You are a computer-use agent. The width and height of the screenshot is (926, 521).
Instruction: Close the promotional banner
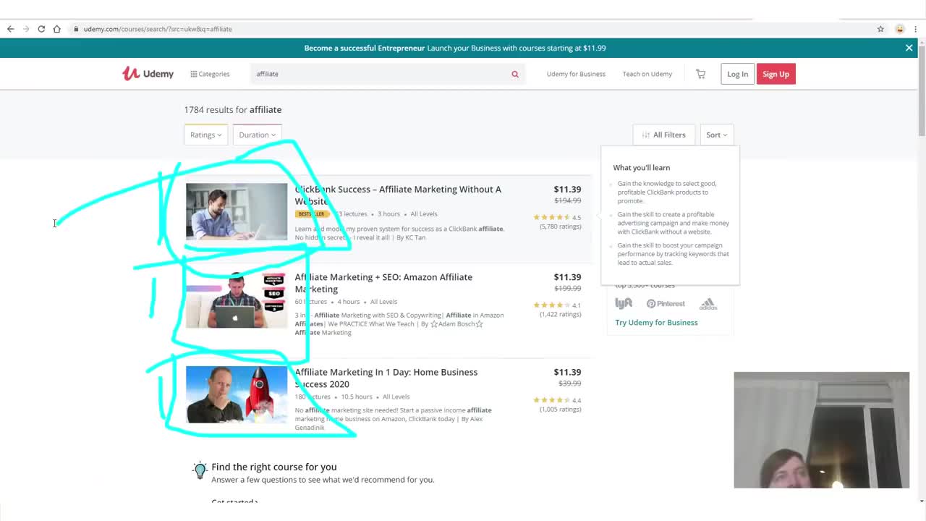point(909,48)
